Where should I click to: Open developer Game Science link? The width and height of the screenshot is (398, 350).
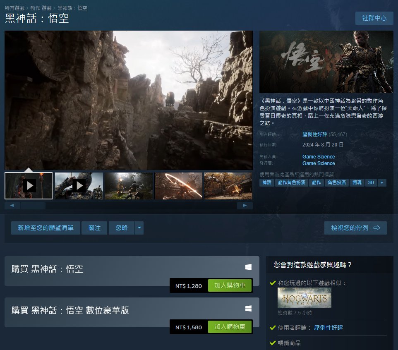click(319, 157)
